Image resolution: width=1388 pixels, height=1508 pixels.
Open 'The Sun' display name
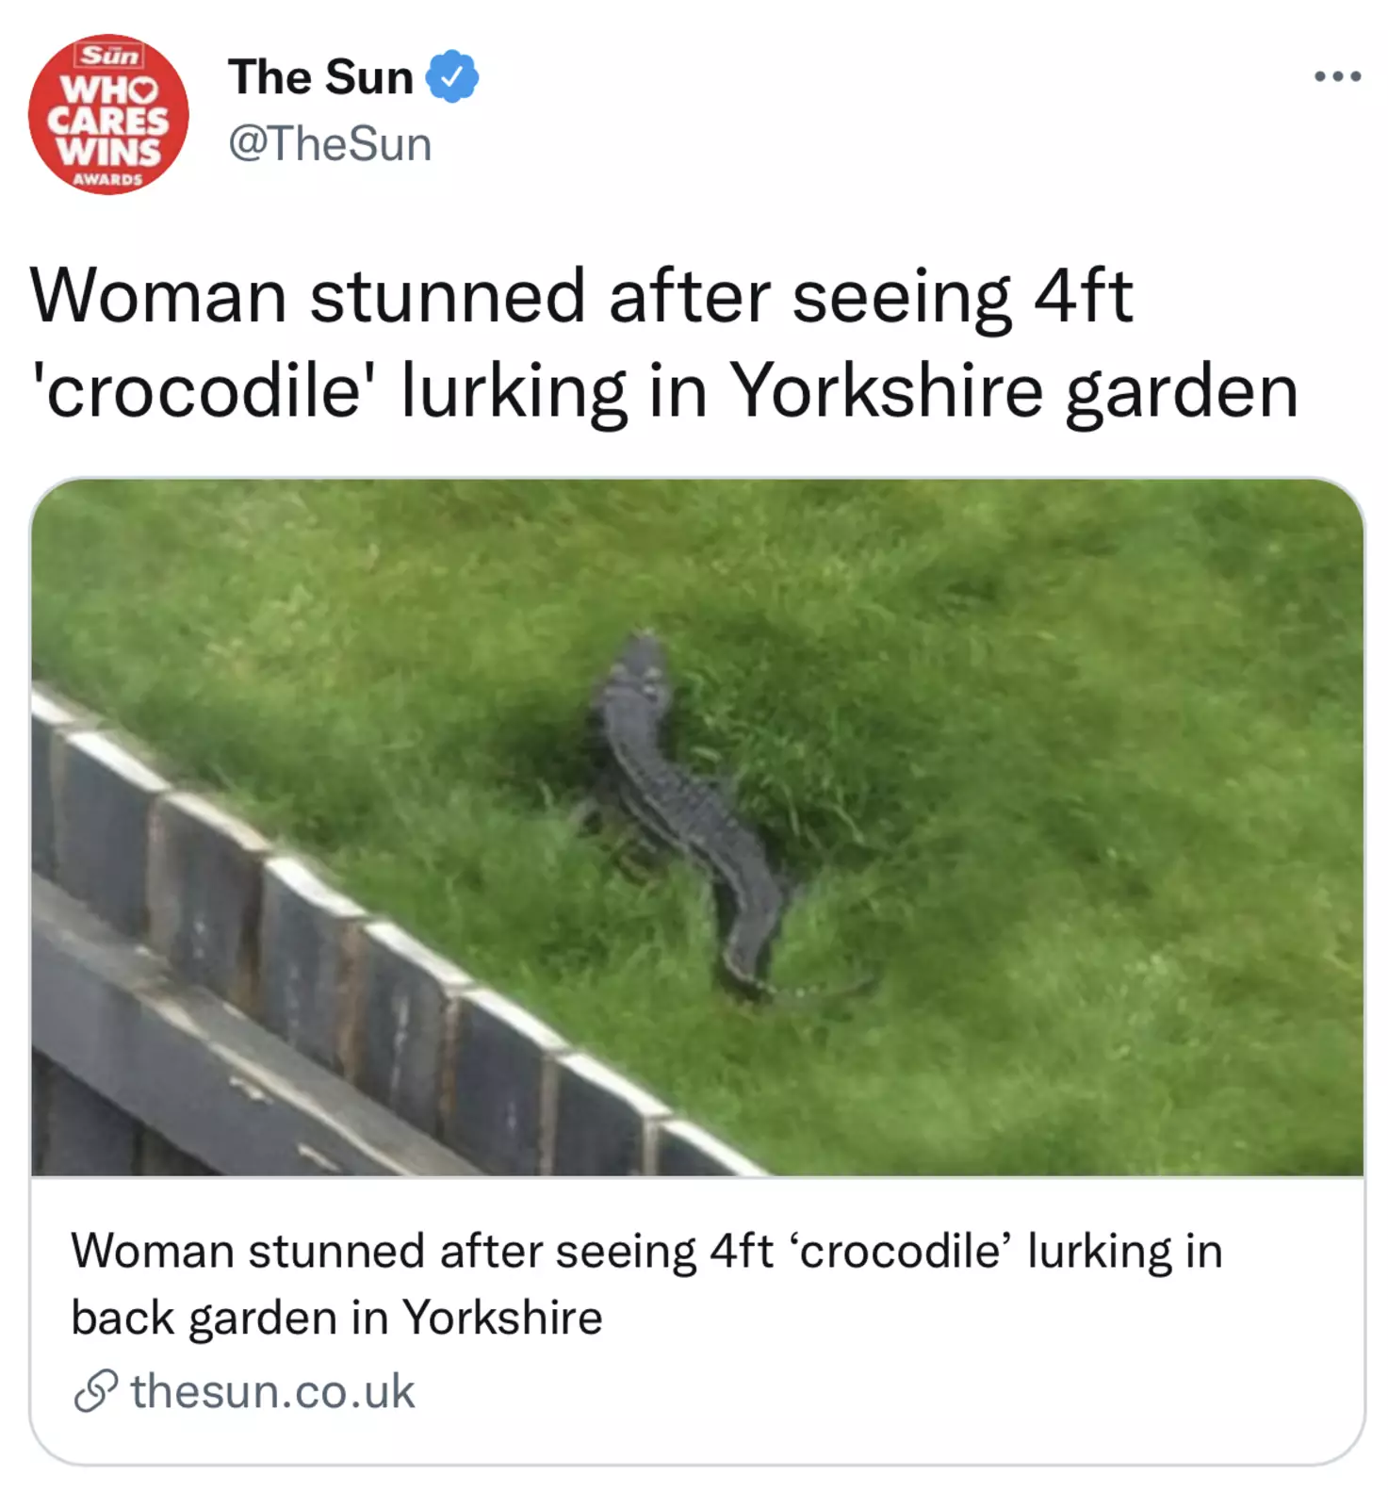point(320,76)
